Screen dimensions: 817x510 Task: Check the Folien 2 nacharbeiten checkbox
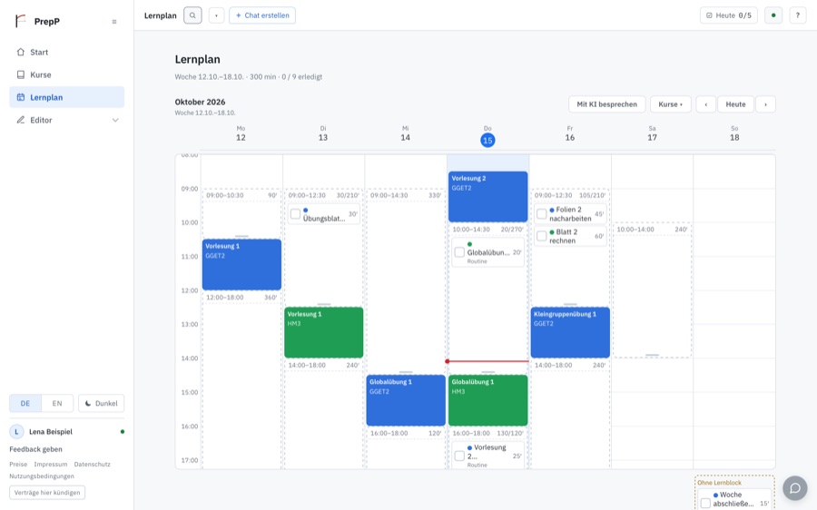click(541, 214)
